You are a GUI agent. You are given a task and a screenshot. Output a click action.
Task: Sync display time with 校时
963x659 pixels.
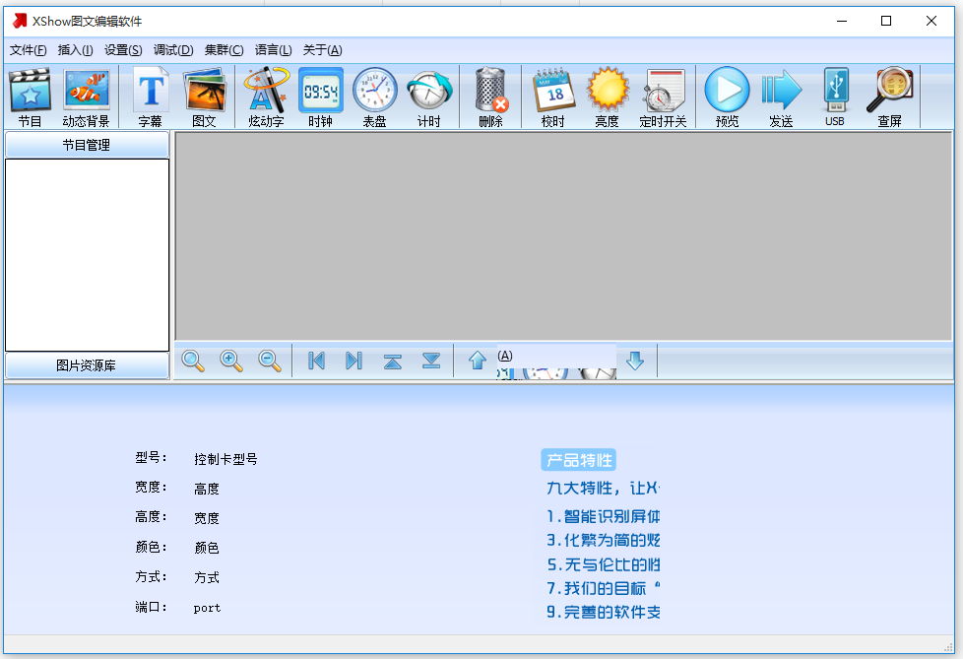click(550, 94)
